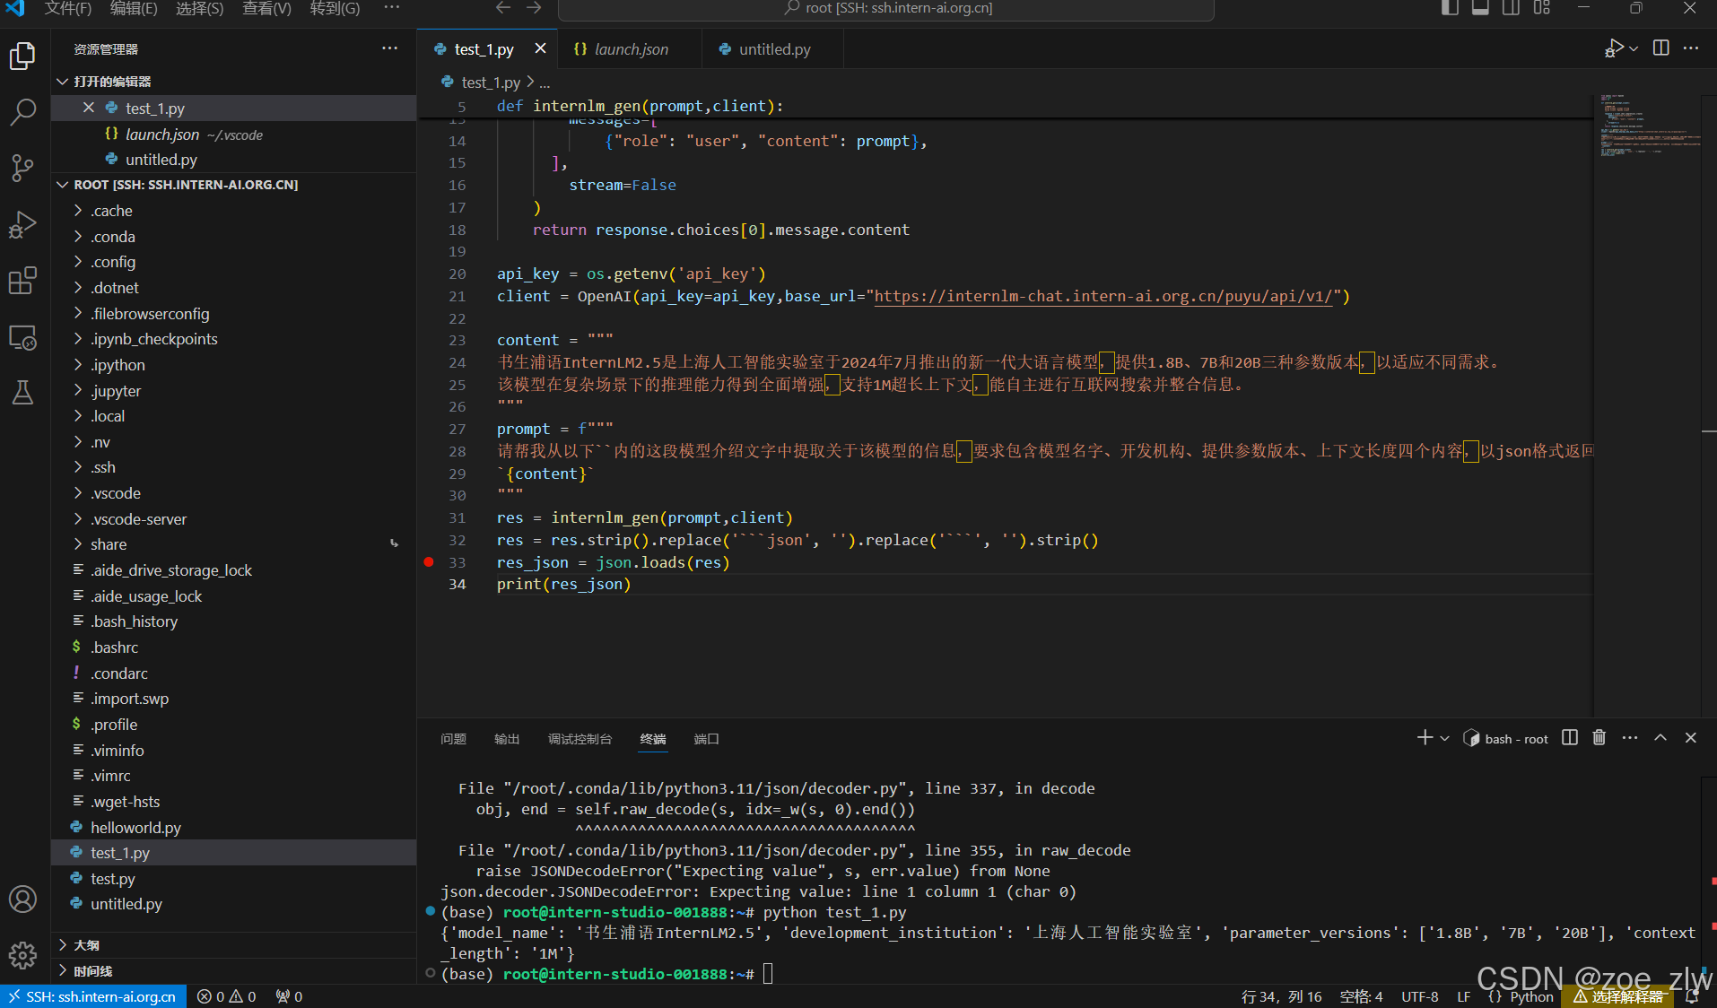Open the Accounts icon in activity bar
Screen dimensions: 1717x1008
pyautogui.click(x=22, y=899)
